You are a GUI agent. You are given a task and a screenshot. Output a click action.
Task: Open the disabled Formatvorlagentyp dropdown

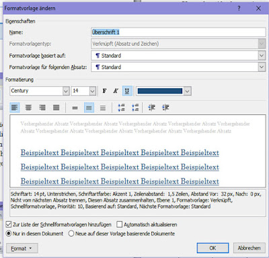[x=262, y=44]
